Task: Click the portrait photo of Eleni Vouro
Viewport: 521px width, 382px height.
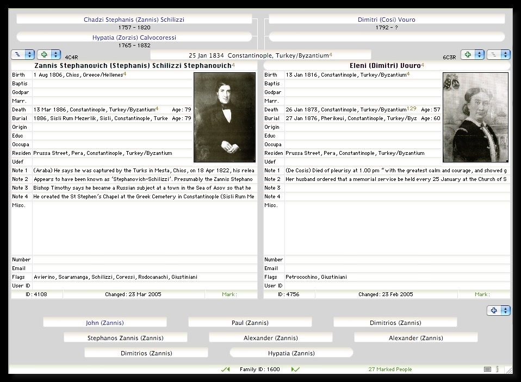Action: pyautogui.click(x=475, y=117)
